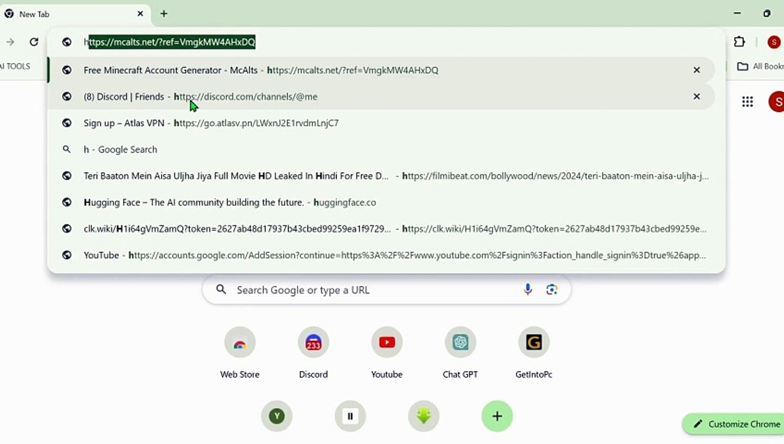784x444 pixels.
Task: Click the globe icon beside Hugging Face
Action: pos(67,202)
